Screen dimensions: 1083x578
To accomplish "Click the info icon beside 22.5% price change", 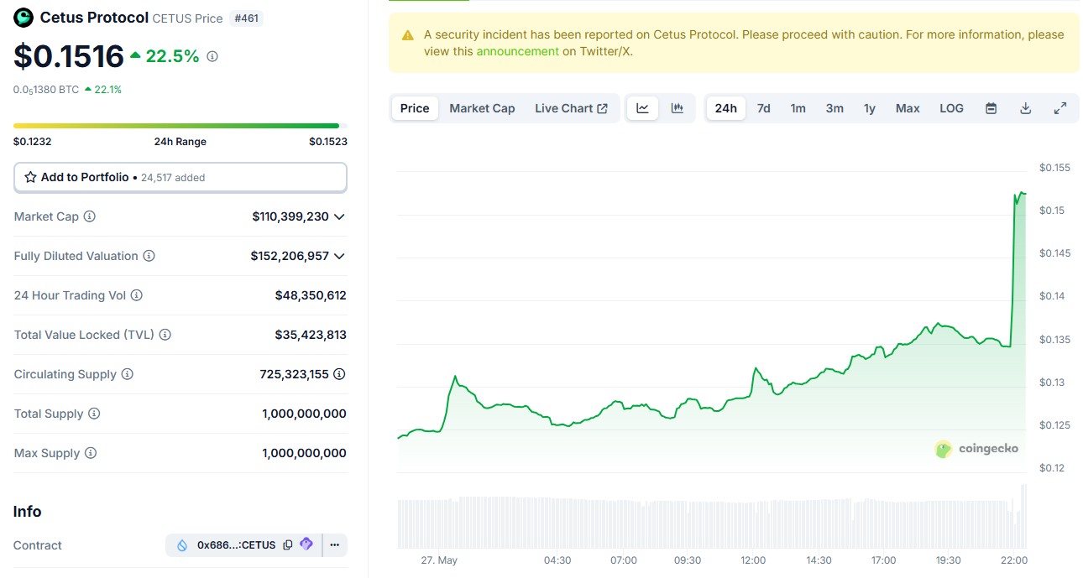I will coord(212,56).
